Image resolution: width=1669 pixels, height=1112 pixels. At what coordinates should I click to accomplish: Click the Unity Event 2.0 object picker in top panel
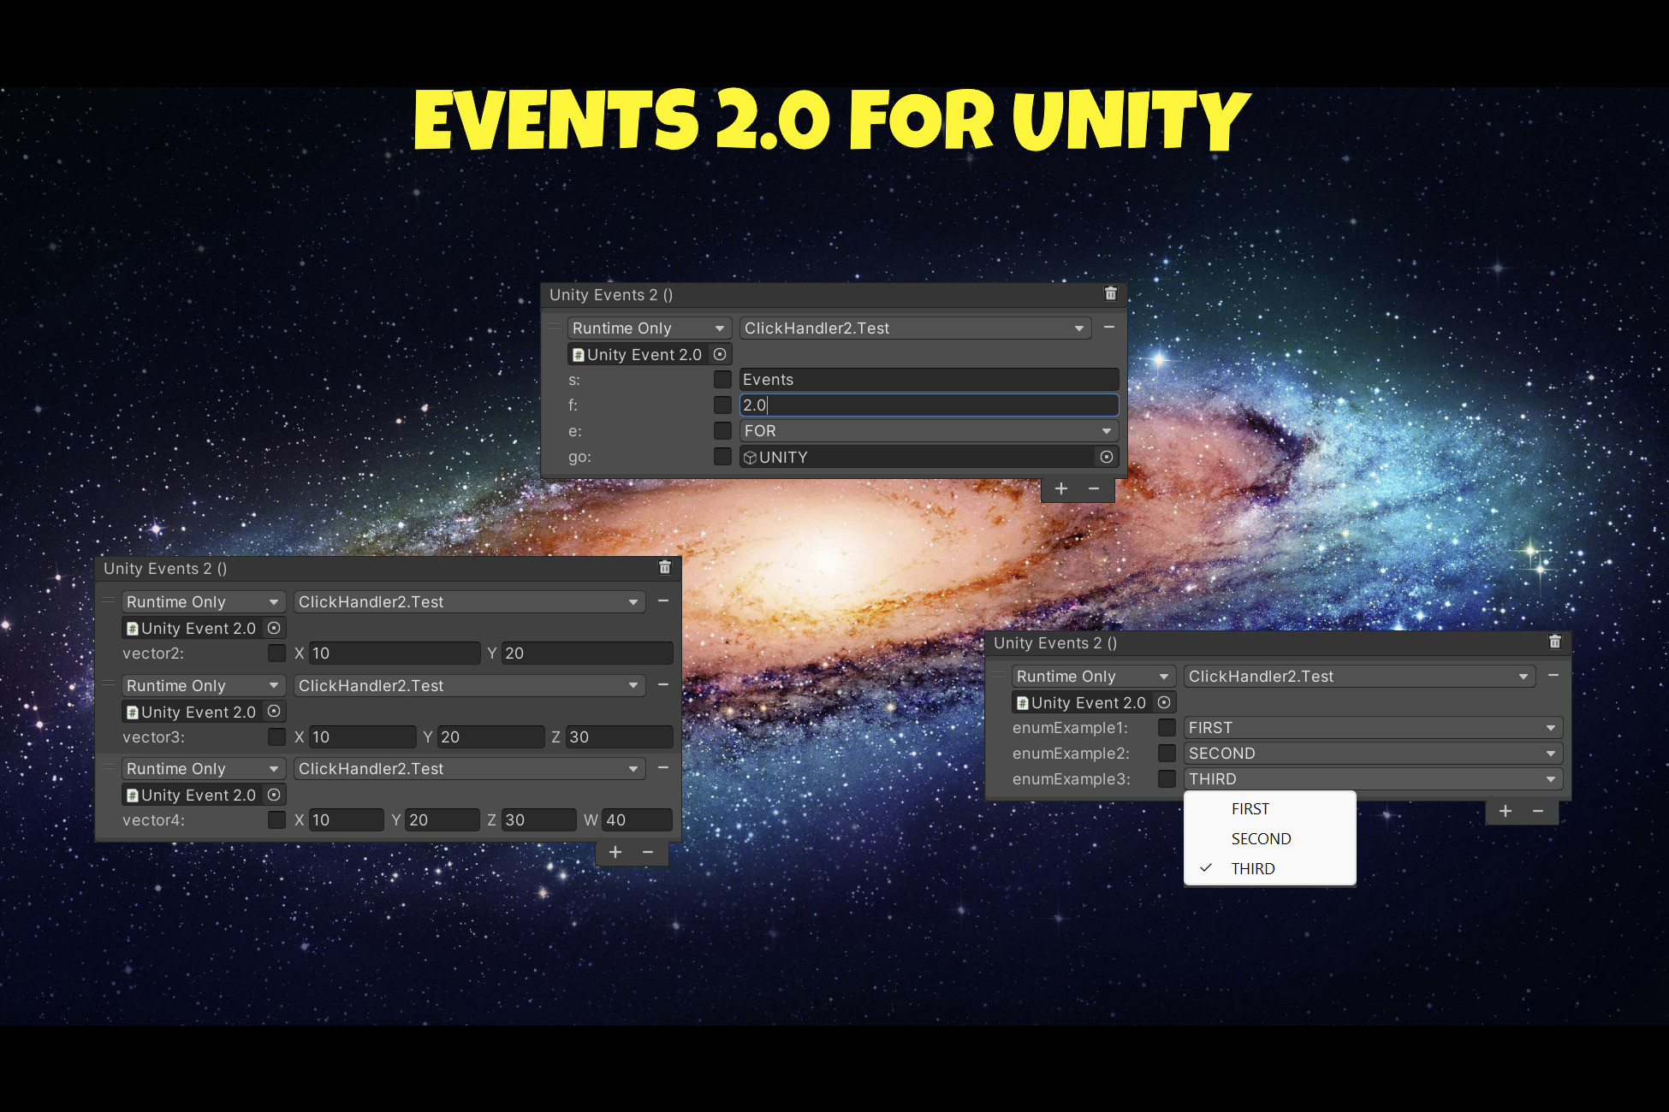coord(720,354)
